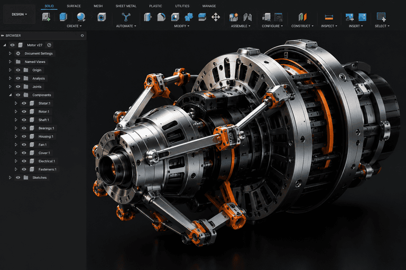Click the New Component icon
Image resolution: width=406 pixels, height=270 pixels.
pyautogui.click(x=234, y=17)
